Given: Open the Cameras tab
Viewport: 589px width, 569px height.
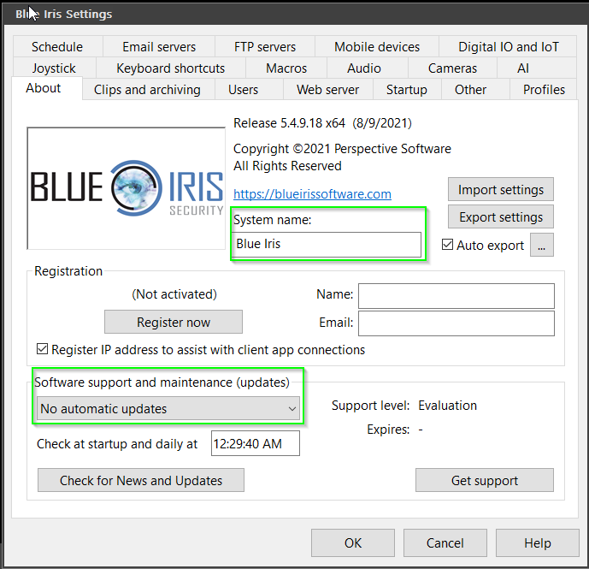Looking at the screenshot, I should [452, 68].
